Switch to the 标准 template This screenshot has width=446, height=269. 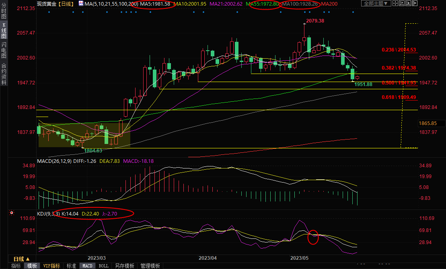(x=71, y=266)
